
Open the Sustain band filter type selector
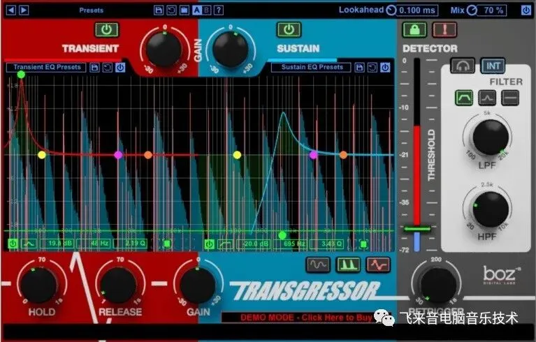click(x=225, y=244)
